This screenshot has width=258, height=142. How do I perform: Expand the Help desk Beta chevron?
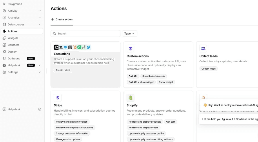point(40,65)
